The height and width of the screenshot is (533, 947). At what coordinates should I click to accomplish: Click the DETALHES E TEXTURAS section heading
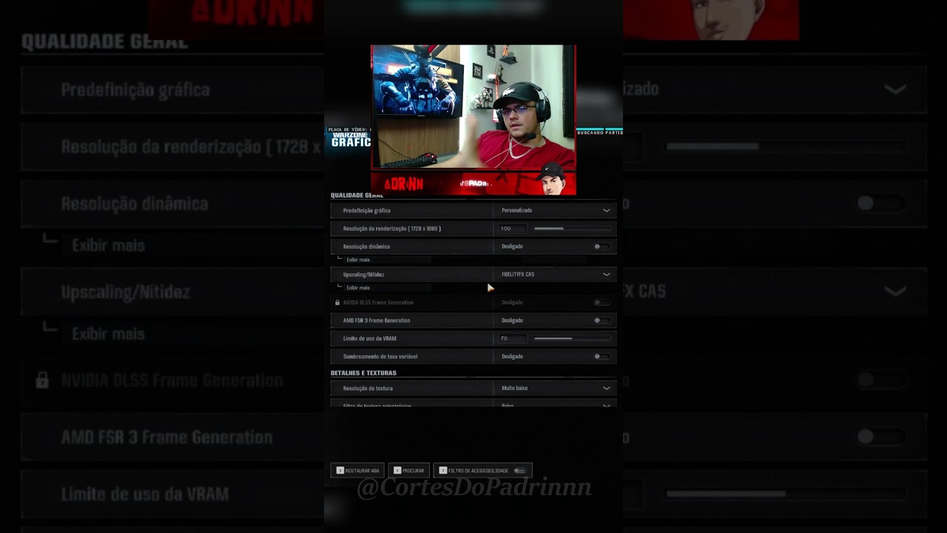[x=363, y=373]
